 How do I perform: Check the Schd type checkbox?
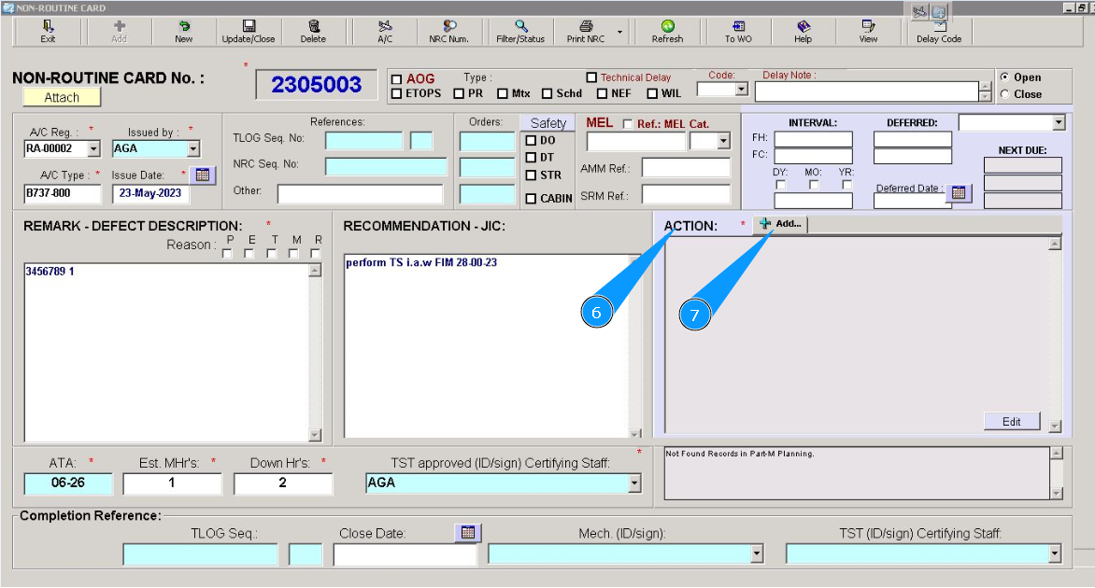point(547,93)
